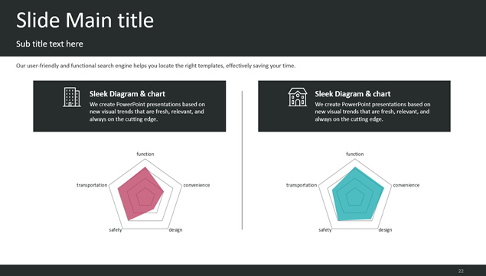
Task: Select the user-friendly search engine description line
Action: (156, 66)
